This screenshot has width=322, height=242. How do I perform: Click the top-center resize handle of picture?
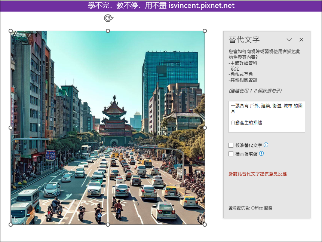[108, 31]
